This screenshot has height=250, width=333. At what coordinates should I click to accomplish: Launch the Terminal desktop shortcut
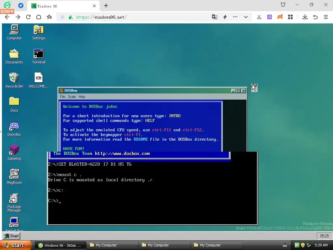click(39, 56)
